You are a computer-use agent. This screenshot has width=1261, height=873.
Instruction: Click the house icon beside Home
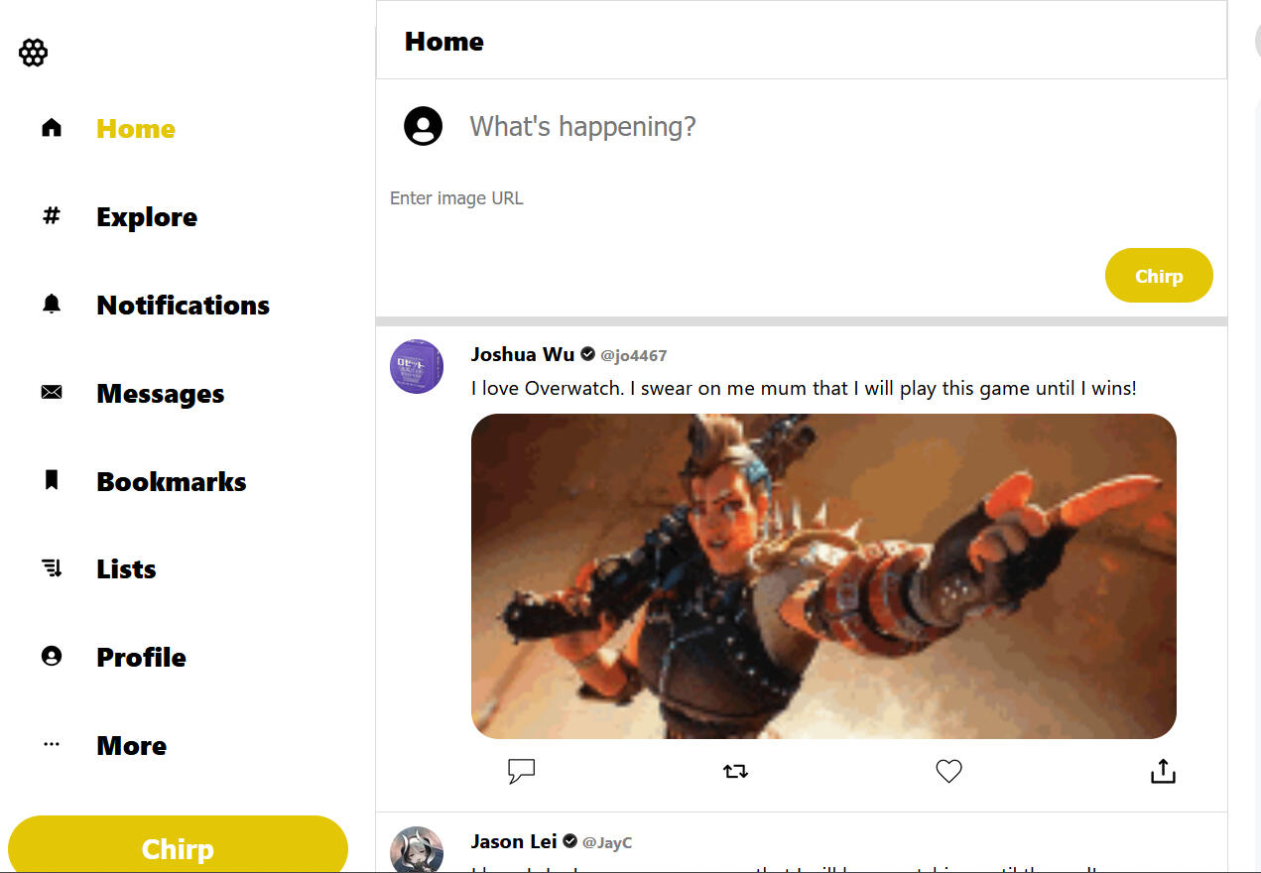[52, 128]
